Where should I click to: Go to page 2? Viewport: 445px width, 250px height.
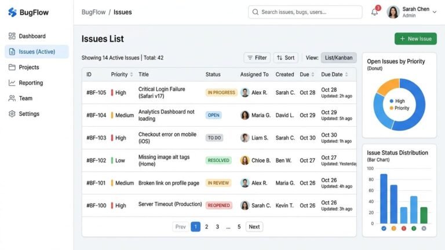(x=207, y=227)
